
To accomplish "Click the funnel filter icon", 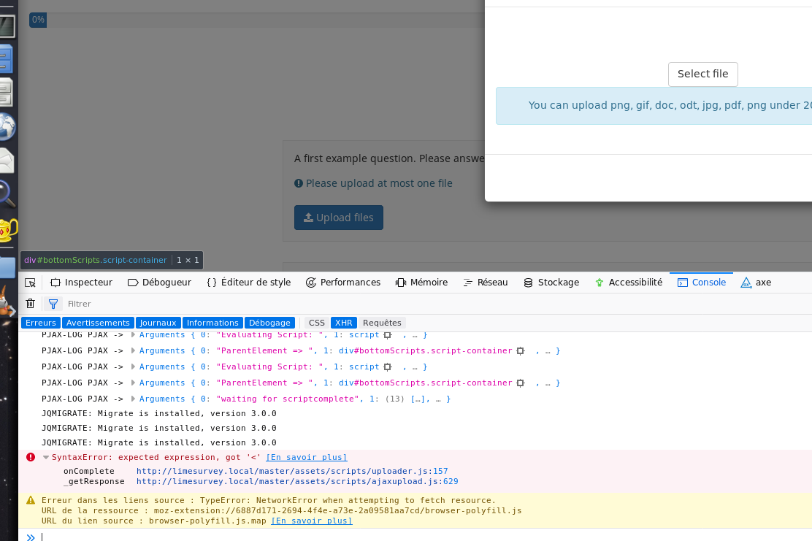I will (x=53, y=304).
